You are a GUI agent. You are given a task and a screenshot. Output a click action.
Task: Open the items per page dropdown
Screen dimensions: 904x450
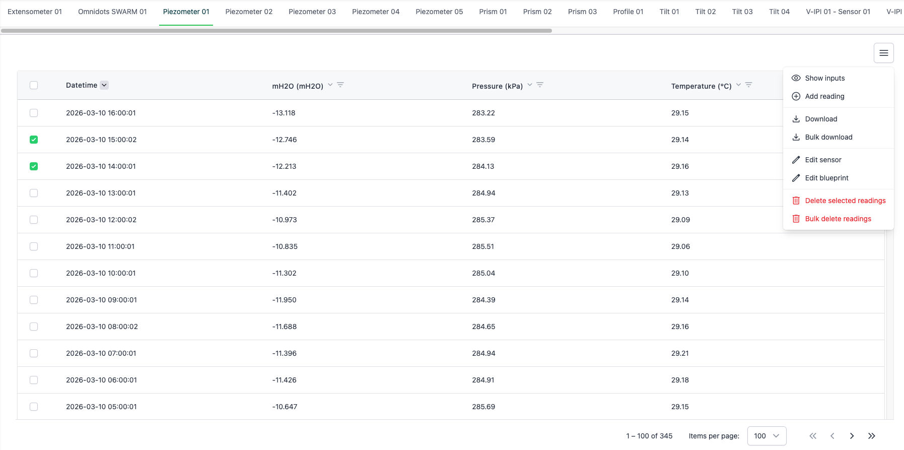coord(767,436)
